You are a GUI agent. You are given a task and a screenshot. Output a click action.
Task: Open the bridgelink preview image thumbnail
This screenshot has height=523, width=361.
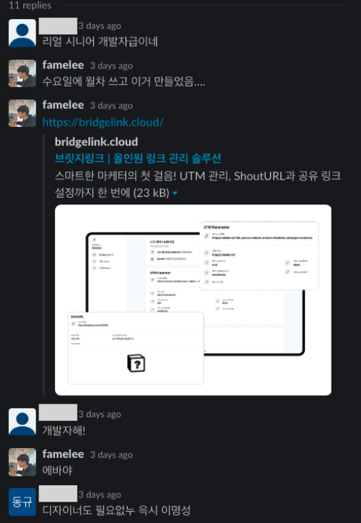193,300
